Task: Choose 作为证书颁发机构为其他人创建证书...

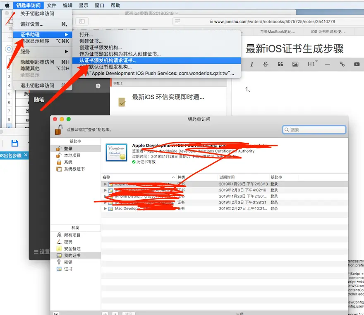Action: (157, 54)
